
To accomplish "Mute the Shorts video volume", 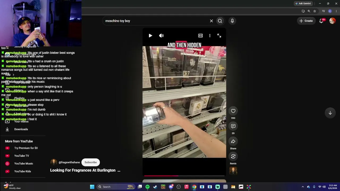I will 161,36.
